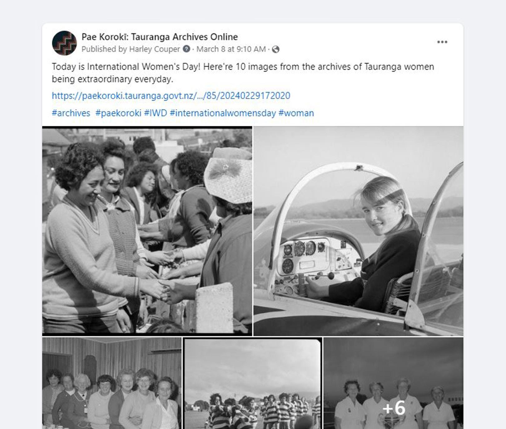Click the post text about International Women's Day

243,73
